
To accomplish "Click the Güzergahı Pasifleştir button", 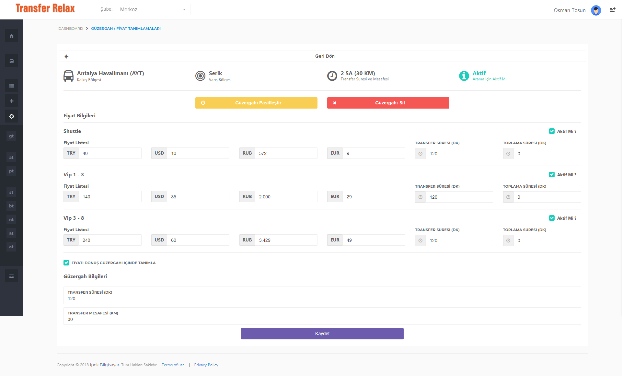I will [256, 103].
